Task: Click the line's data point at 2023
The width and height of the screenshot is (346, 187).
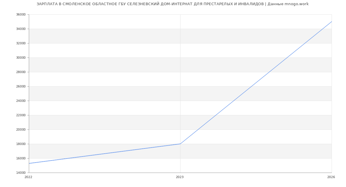Action: [x=180, y=144]
